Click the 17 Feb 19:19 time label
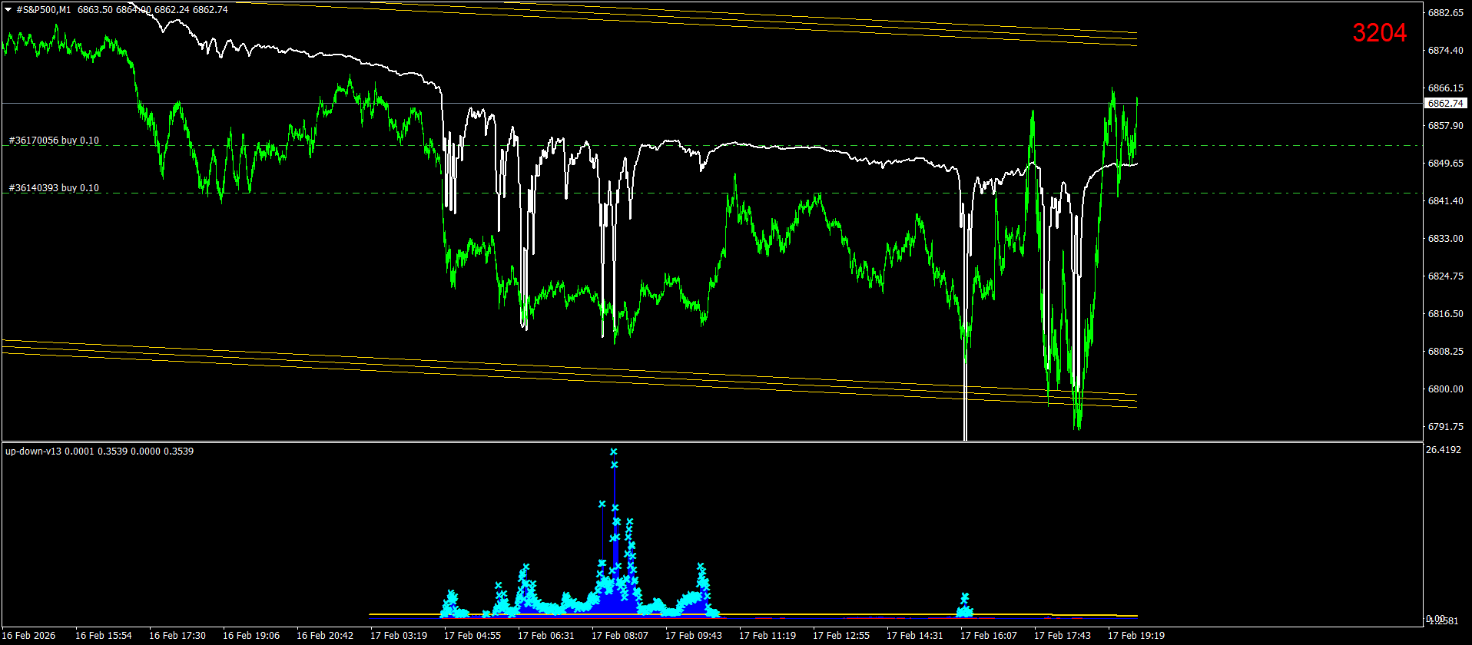Screen dimensions: 1472x645 [x=1136, y=636]
